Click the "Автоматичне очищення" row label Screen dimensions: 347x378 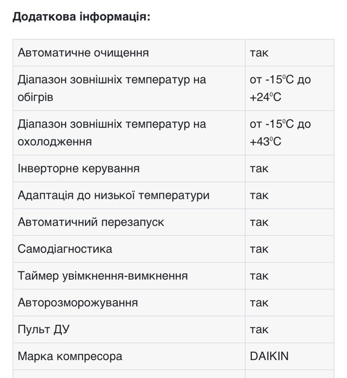click(83, 52)
